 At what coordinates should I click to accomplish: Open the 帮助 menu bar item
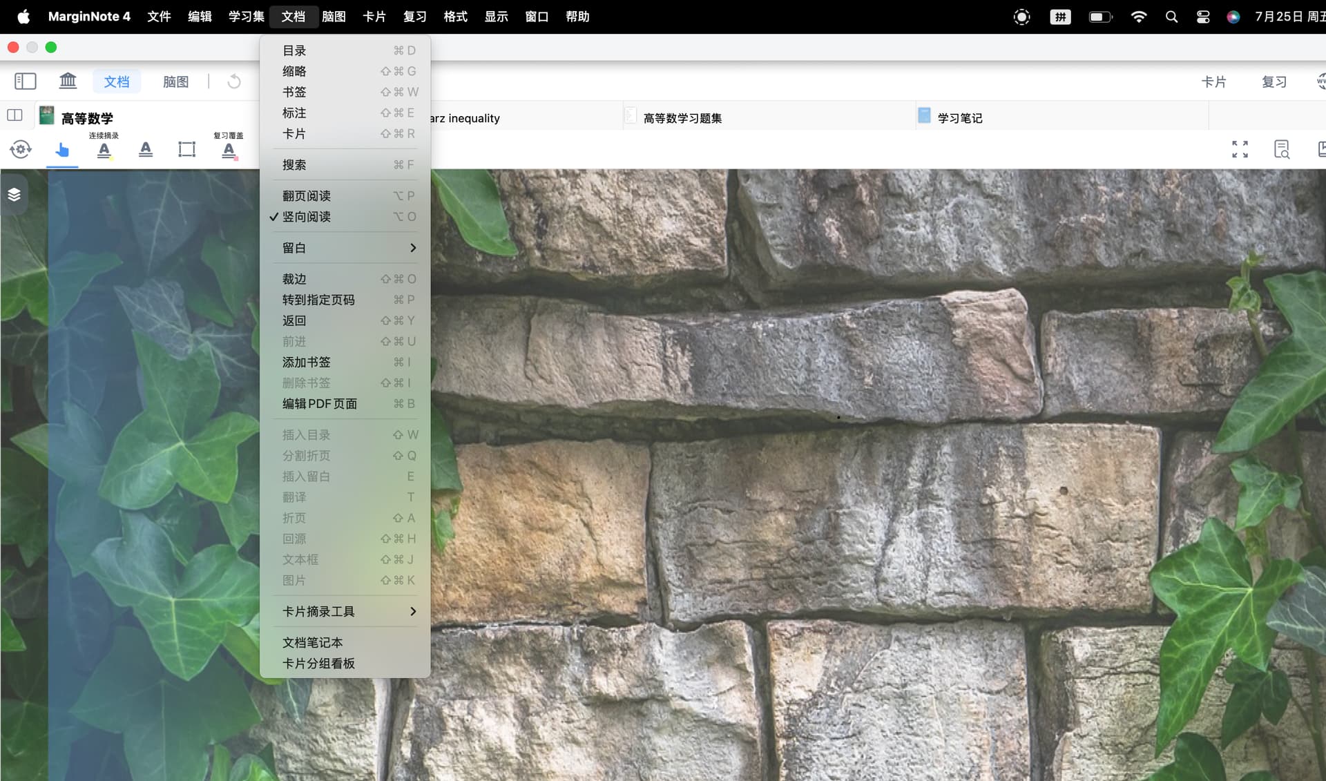coord(577,17)
